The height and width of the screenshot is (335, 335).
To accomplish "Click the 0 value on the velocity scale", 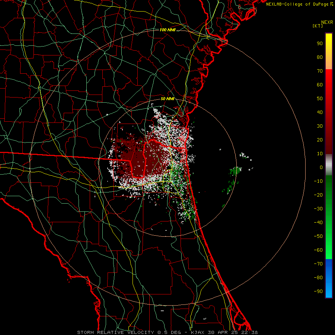I will click(321, 167).
